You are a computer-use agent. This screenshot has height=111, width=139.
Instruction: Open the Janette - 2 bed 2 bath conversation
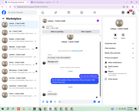pyautogui.click(x=19, y=56)
